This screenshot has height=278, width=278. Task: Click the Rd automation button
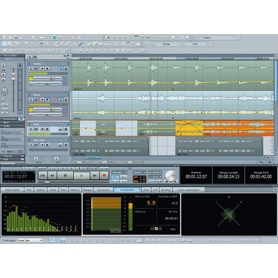21,119
